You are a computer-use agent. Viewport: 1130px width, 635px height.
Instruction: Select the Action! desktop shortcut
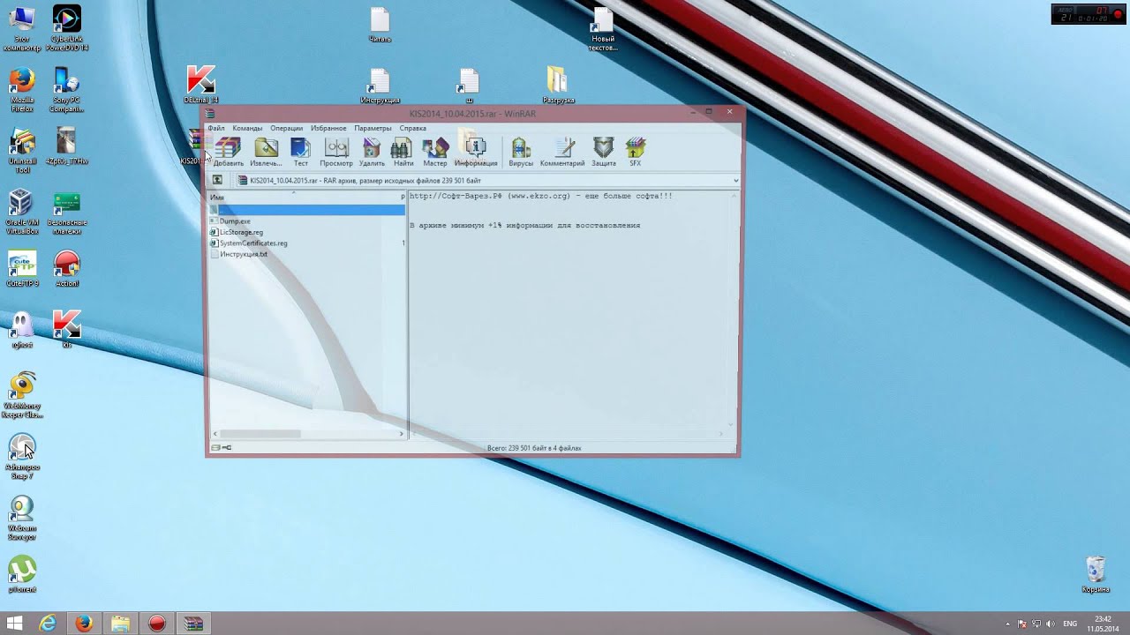(67, 269)
